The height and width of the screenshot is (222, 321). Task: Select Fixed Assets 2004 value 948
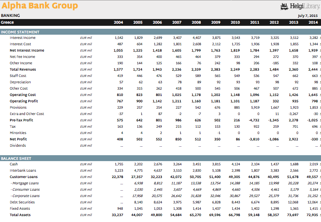click(x=120, y=208)
